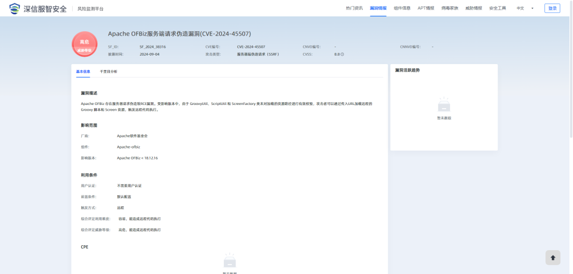
Task: Click the 影响范围 heading
Action: [89, 126]
